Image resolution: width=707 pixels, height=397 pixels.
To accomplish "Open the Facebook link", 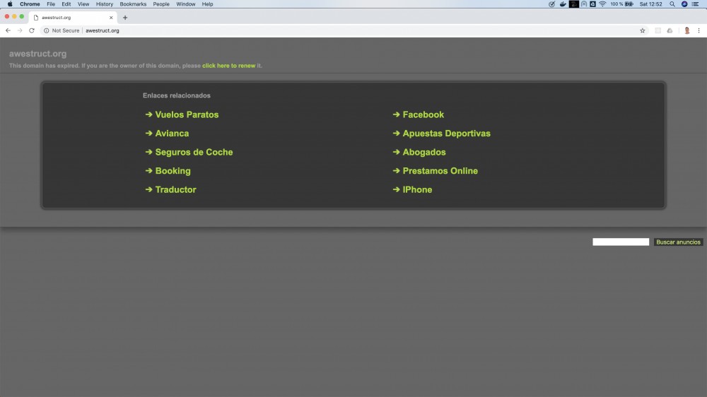I will pos(423,114).
